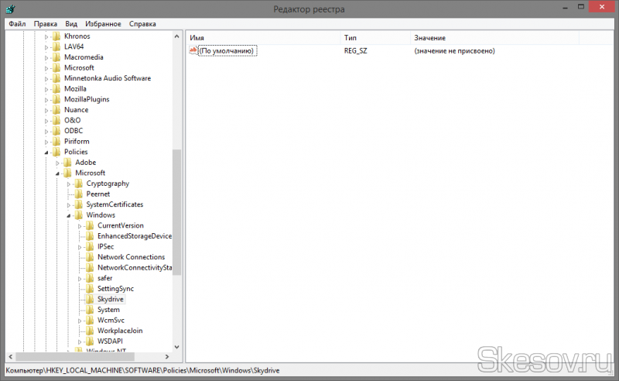This screenshot has height=381, width=619.
Task: Expand the Khronos registry key
Action: point(46,36)
